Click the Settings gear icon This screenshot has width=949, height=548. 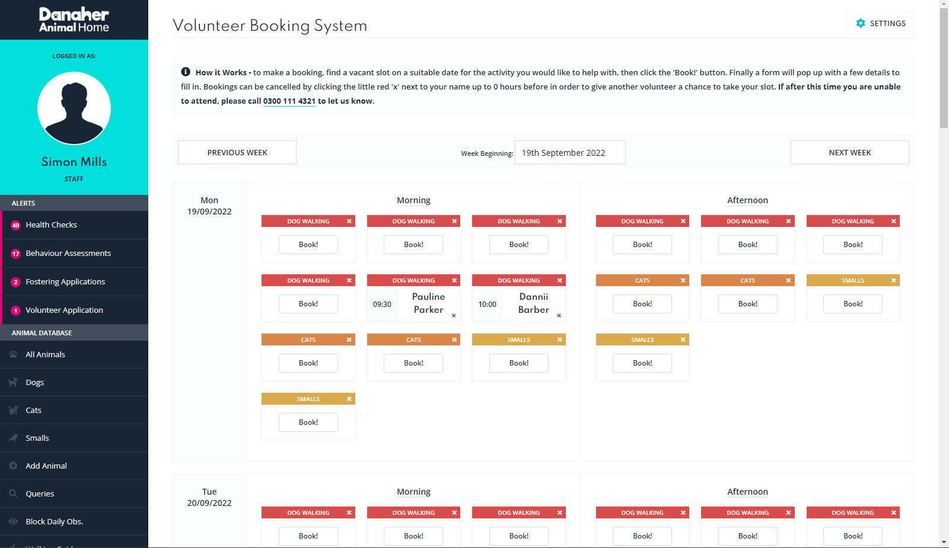pos(861,23)
